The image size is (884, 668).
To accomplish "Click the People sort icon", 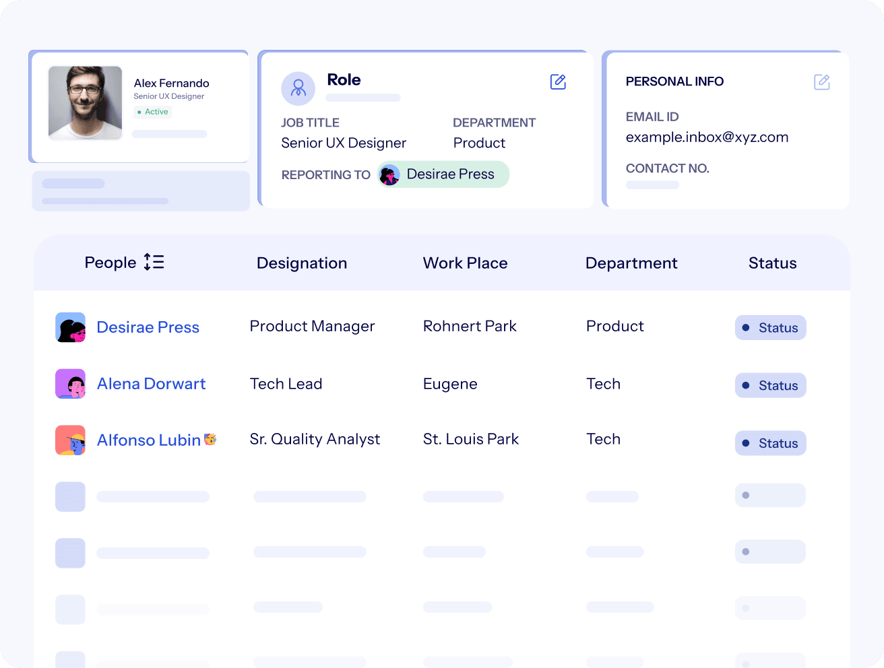I will click(x=154, y=262).
